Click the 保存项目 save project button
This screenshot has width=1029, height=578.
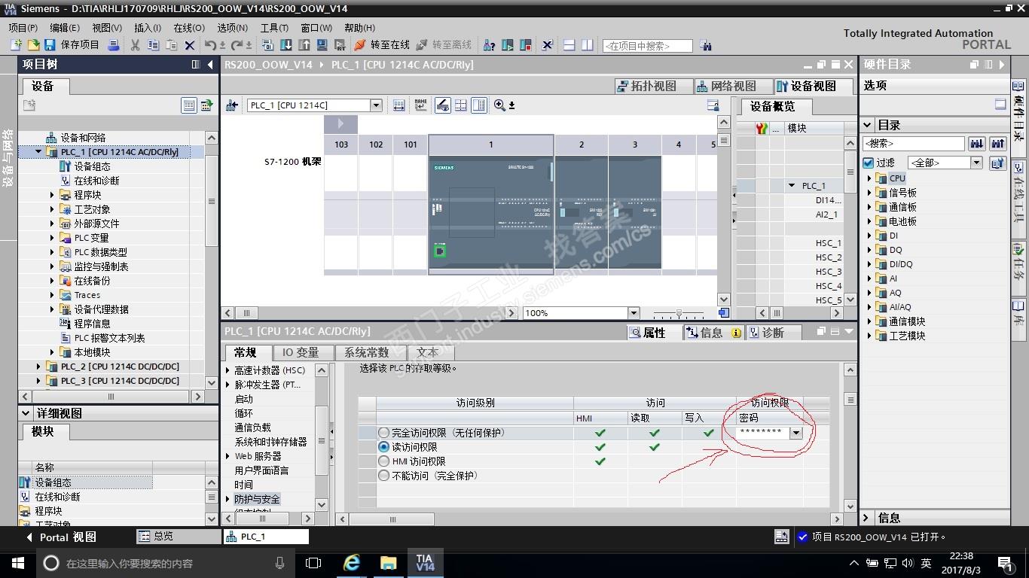pyautogui.click(x=72, y=45)
